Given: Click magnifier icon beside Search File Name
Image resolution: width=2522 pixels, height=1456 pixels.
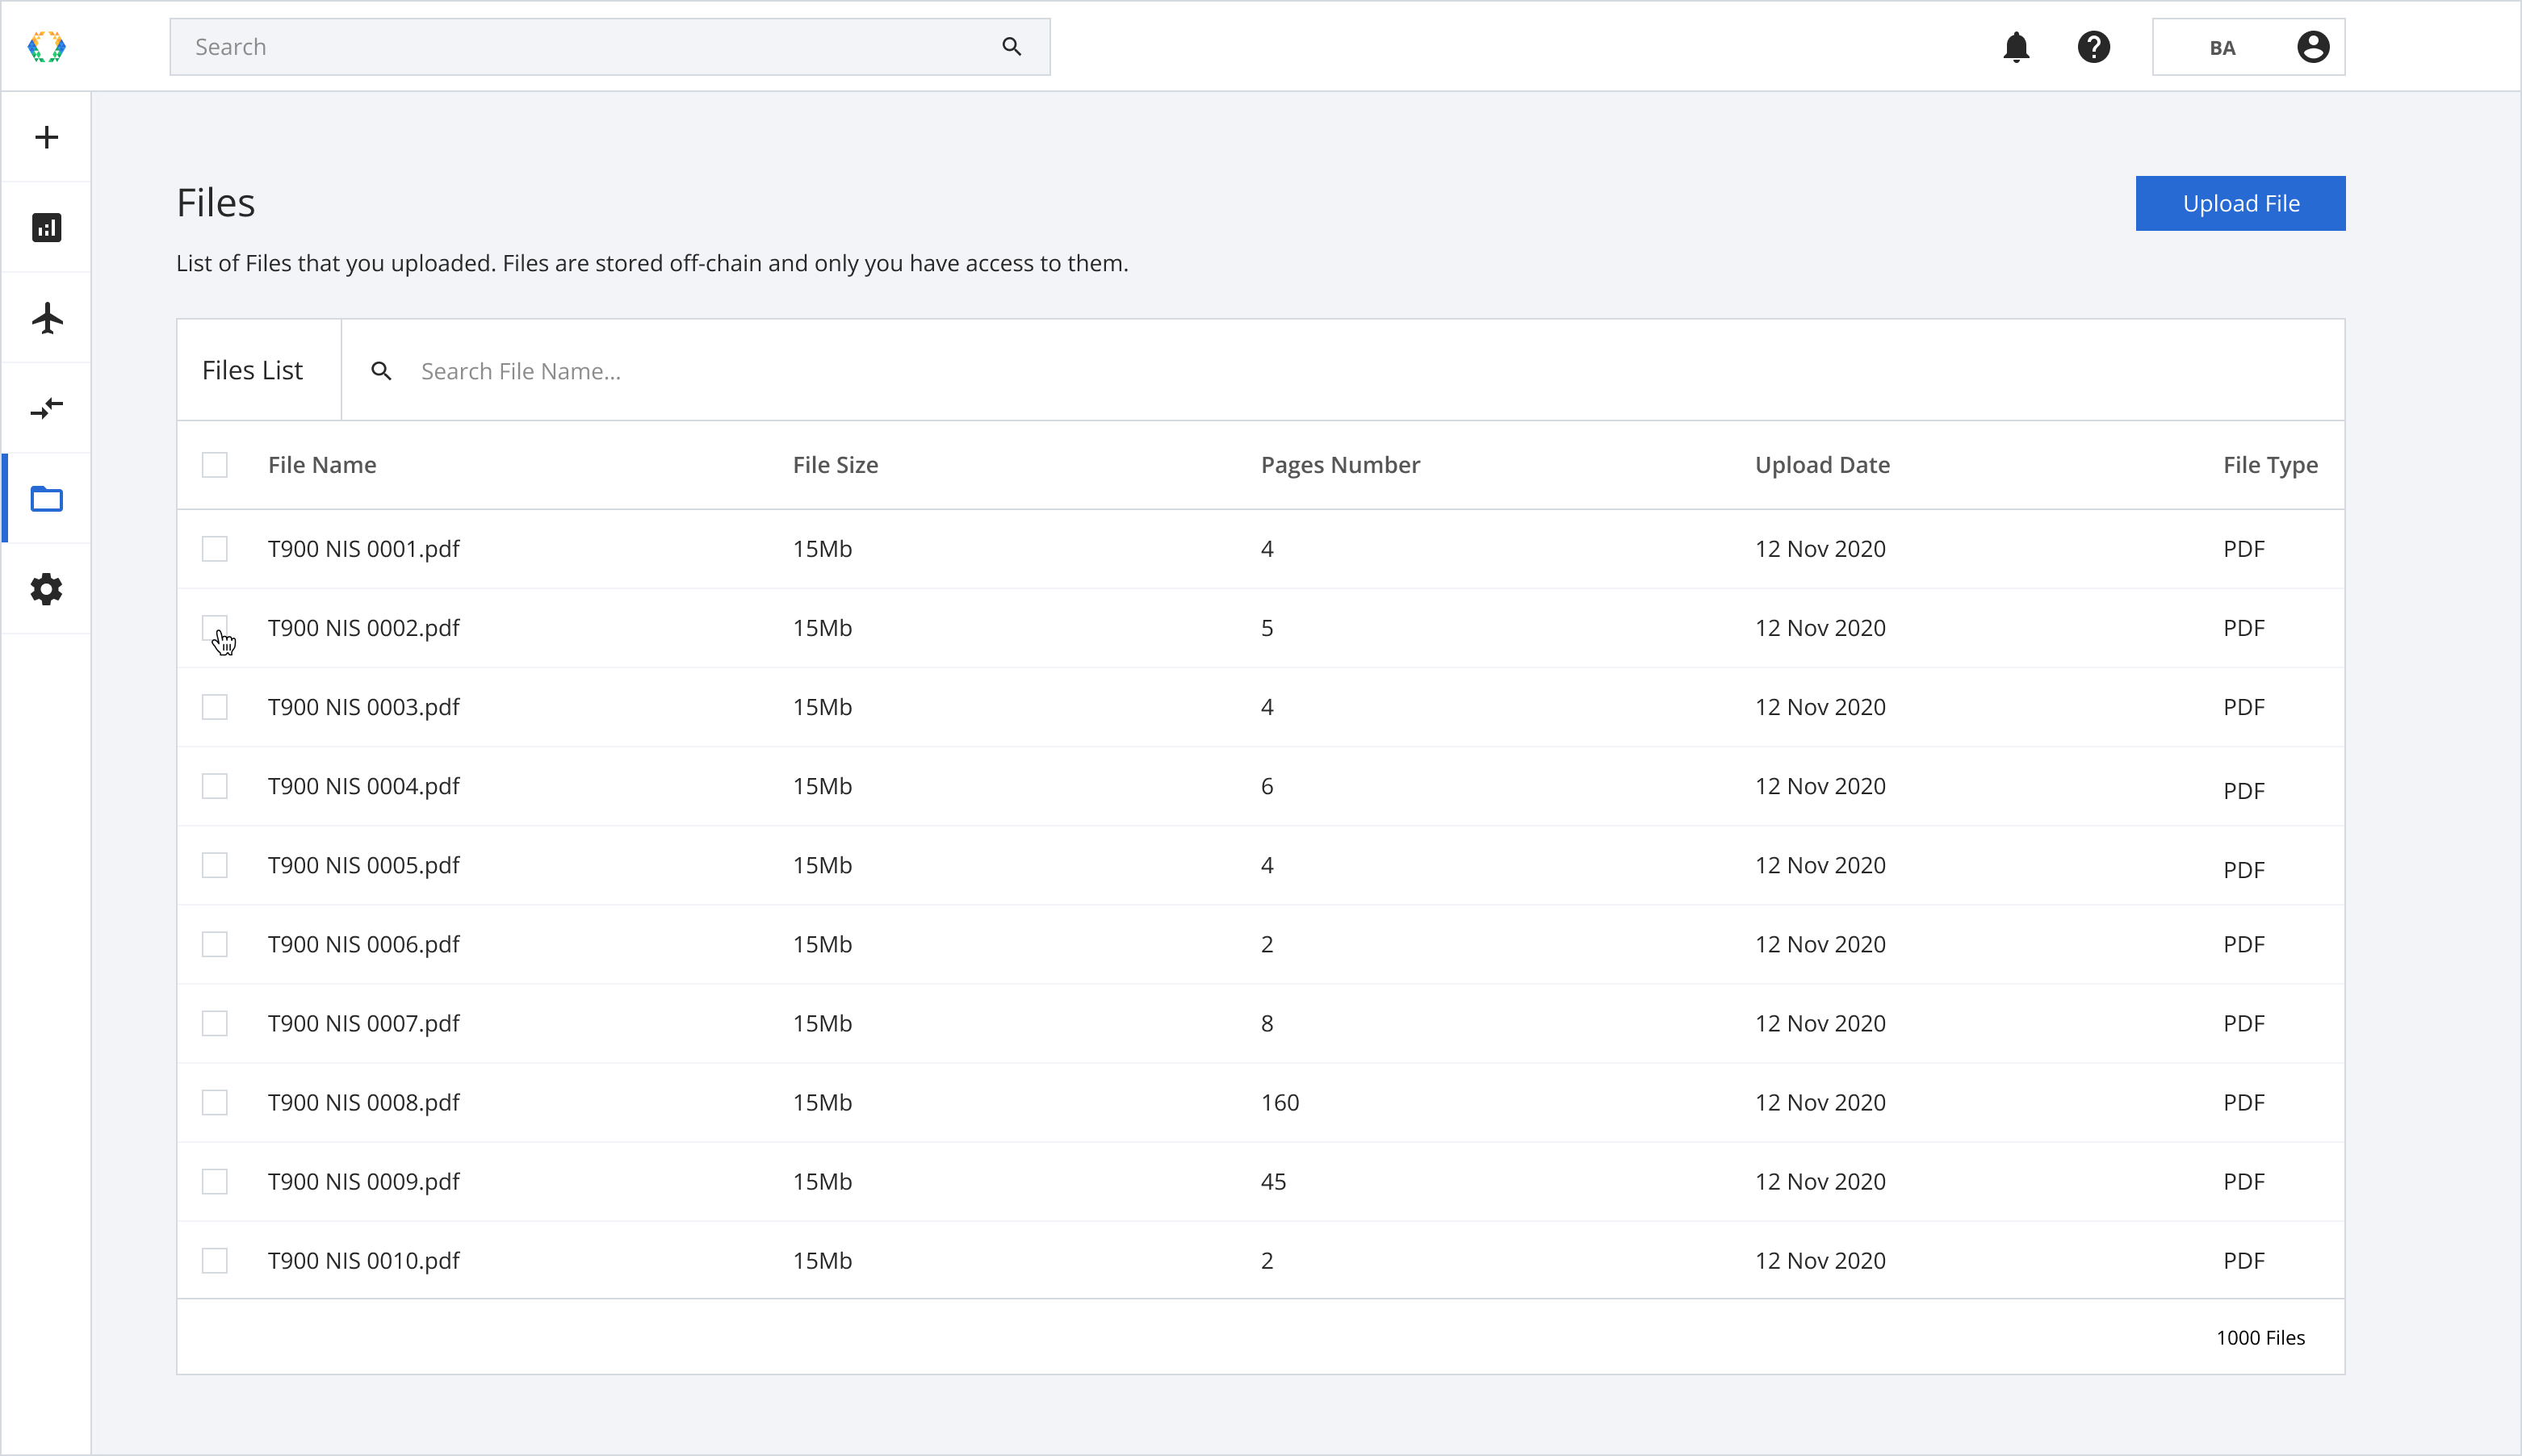Looking at the screenshot, I should pyautogui.click(x=381, y=371).
